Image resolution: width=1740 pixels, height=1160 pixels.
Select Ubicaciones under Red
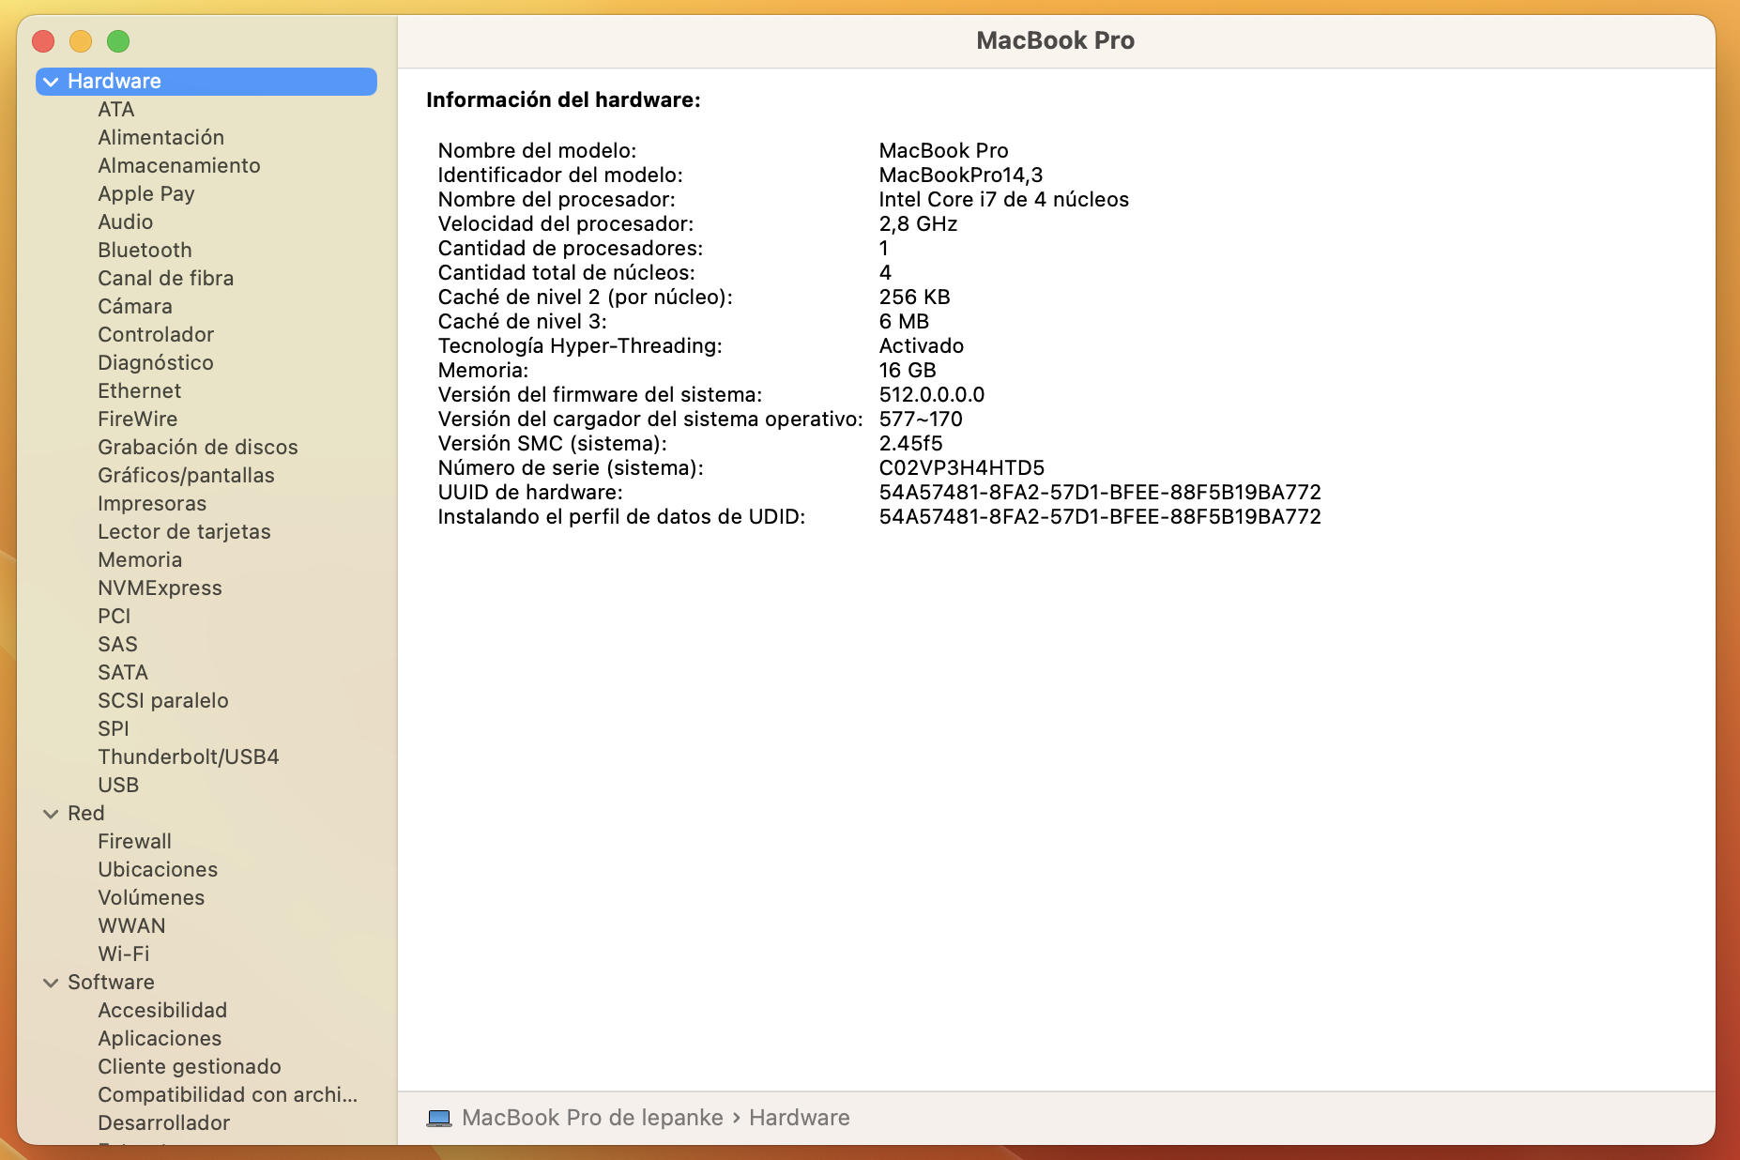tap(158, 869)
